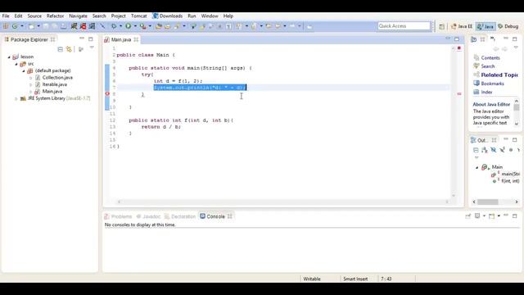The width and height of the screenshot is (524, 295).
Task: Click the Debug bug icon in toolbar
Action: tap(114, 26)
